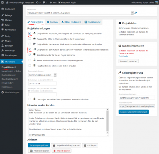Open Downloadübersicht submenu link
Image resolution: width=159 pixels, height=154 pixels.
pyautogui.click(x=10, y=79)
